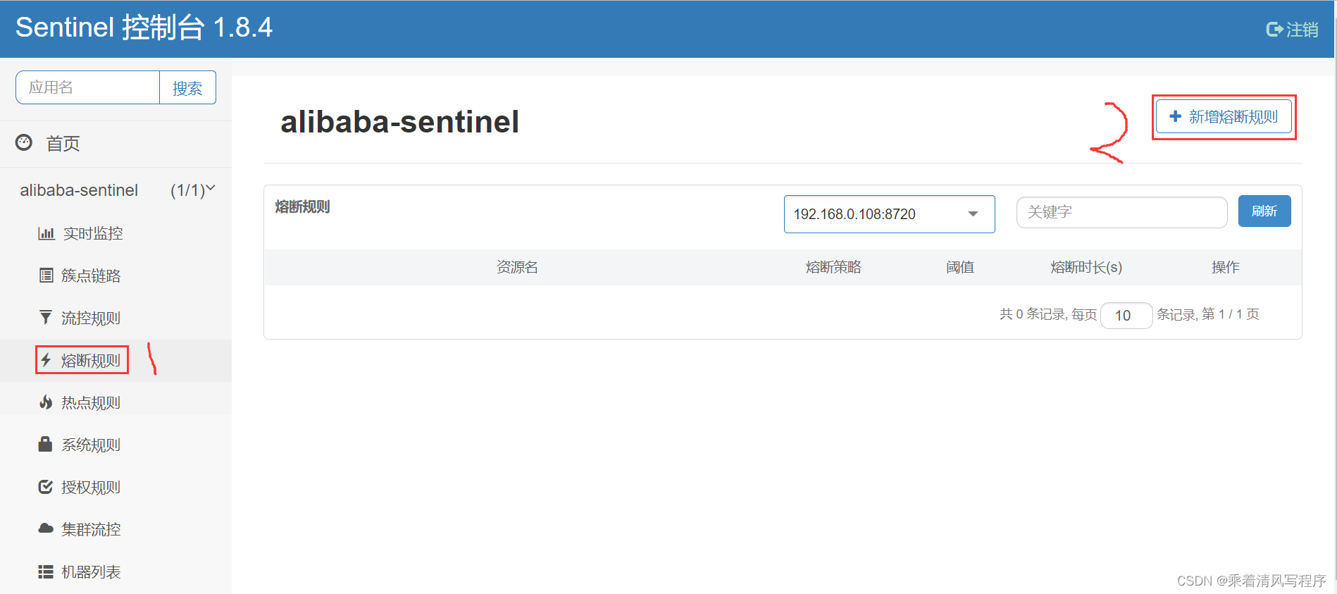Click alibaba-sentinel app name in sidebar
This screenshot has height=594, width=1337.
click(x=79, y=190)
